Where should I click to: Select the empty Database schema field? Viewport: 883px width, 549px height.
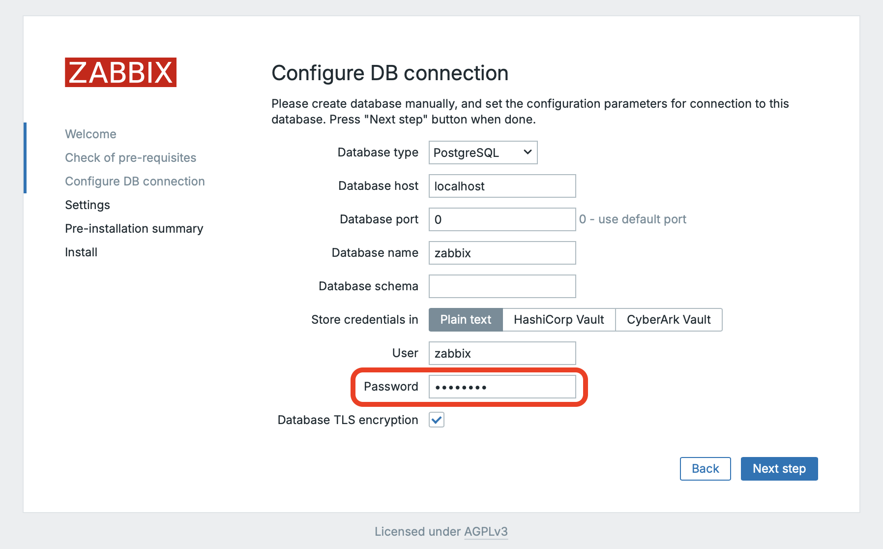coord(502,286)
